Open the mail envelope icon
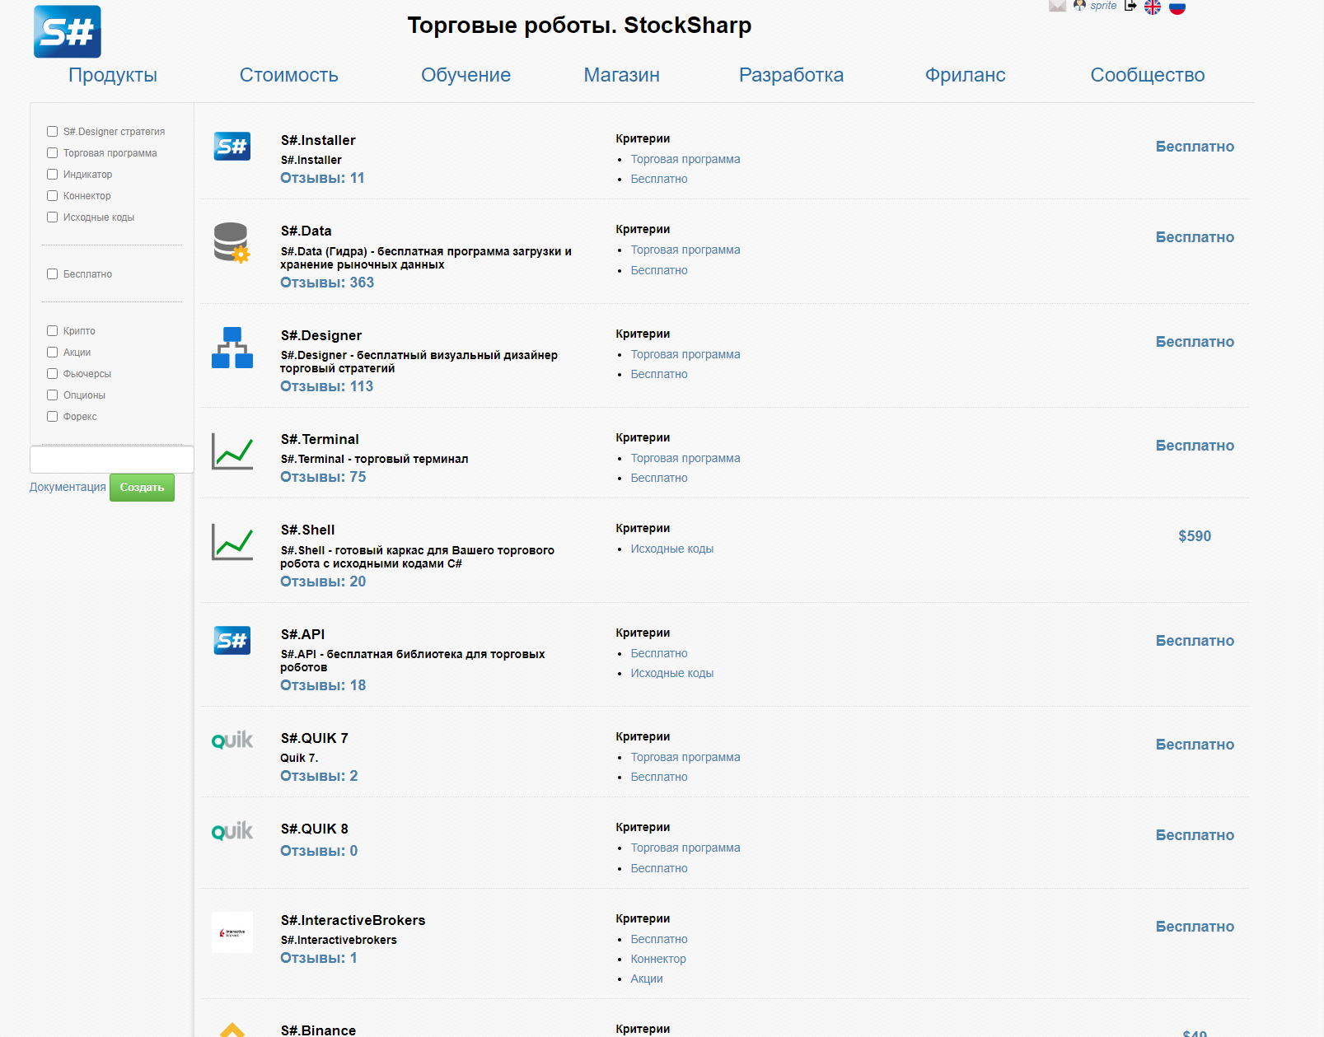The height and width of the screenshot is (1037, 1324). click(x=1057, y=6)
